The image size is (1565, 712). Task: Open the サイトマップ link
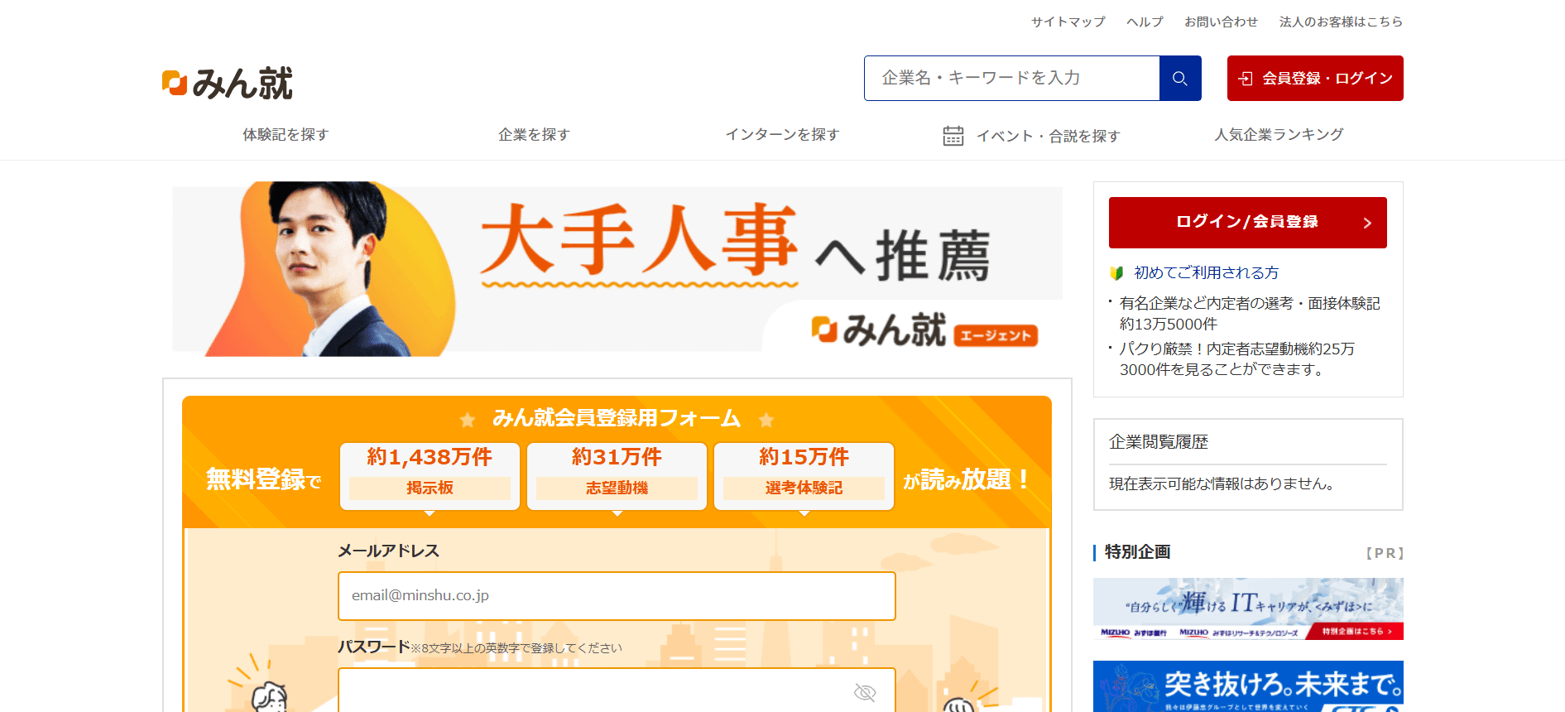tap(1068, 22)
